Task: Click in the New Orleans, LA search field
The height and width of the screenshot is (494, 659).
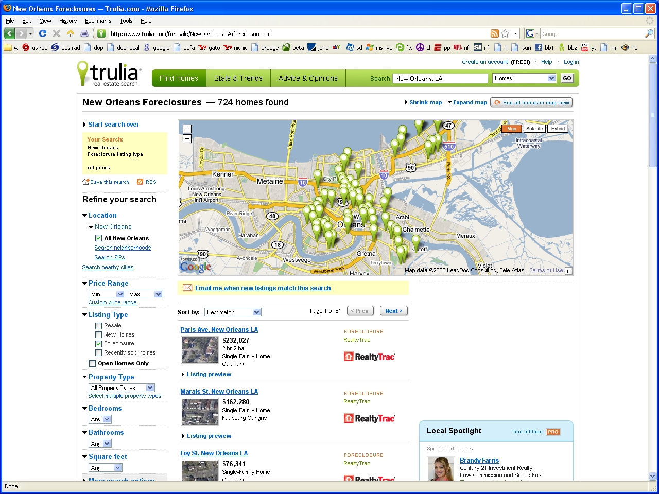Action: point(440,78)
